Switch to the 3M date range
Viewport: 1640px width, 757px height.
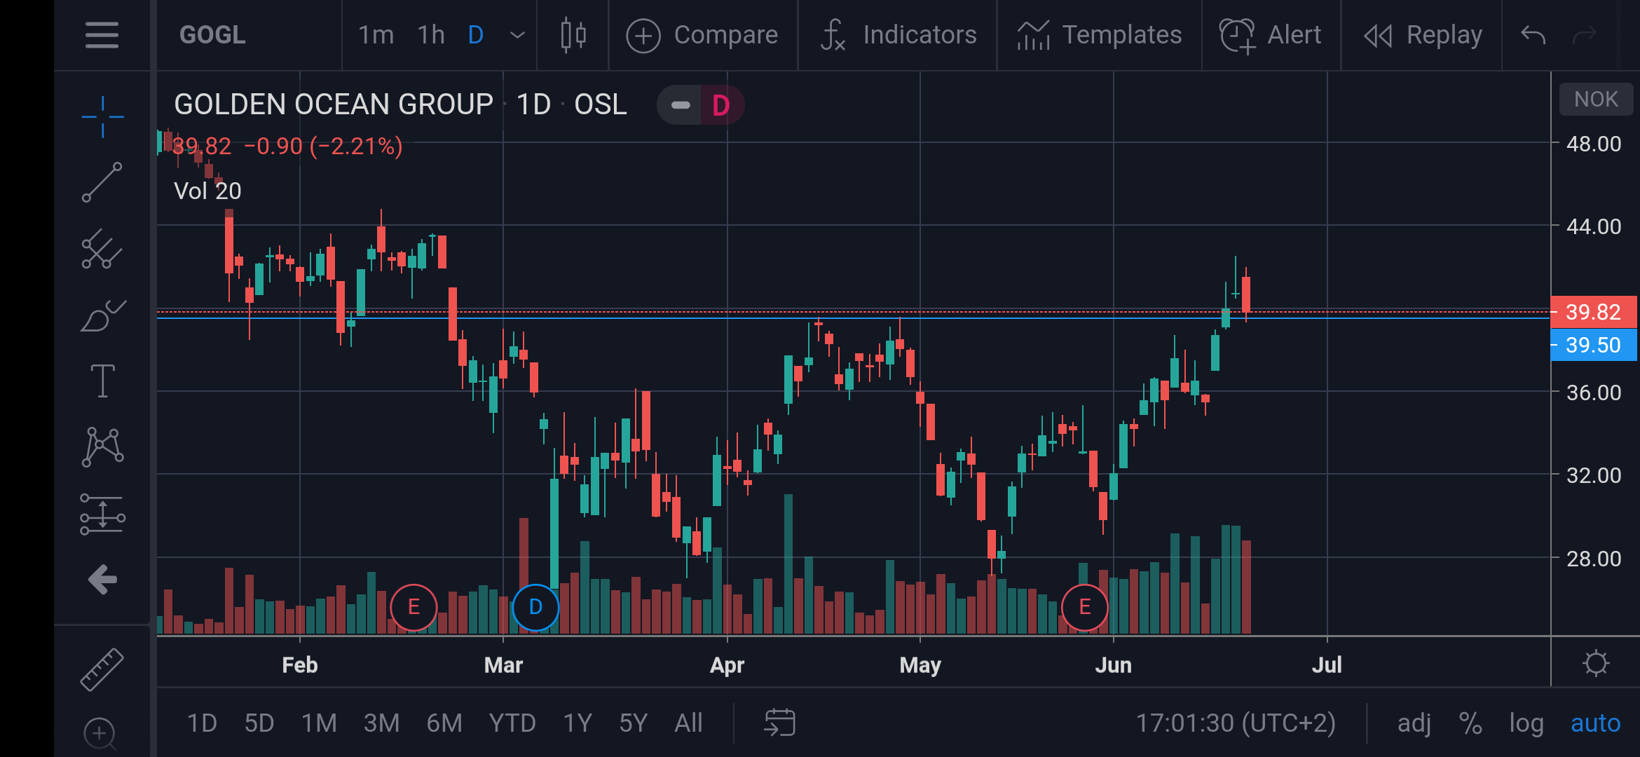381,723
